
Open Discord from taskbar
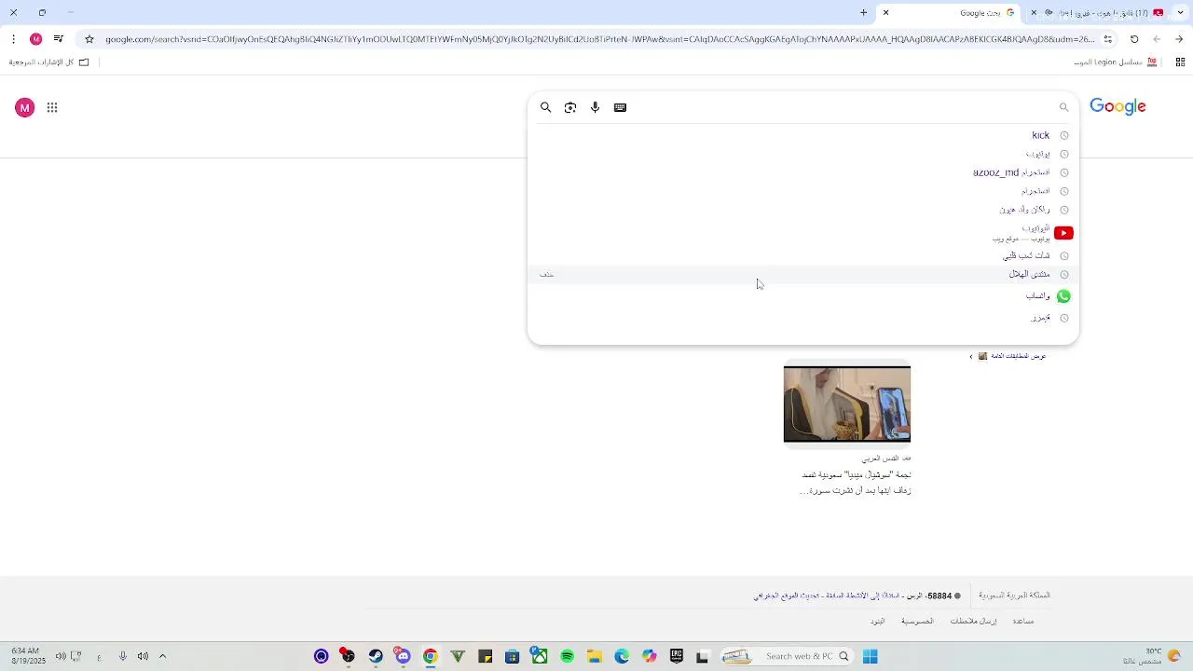point(402,656)
